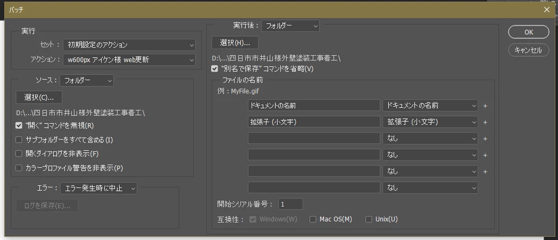
Task: Click the 開始シリアル番号 input field
Action: click(290, 204)
